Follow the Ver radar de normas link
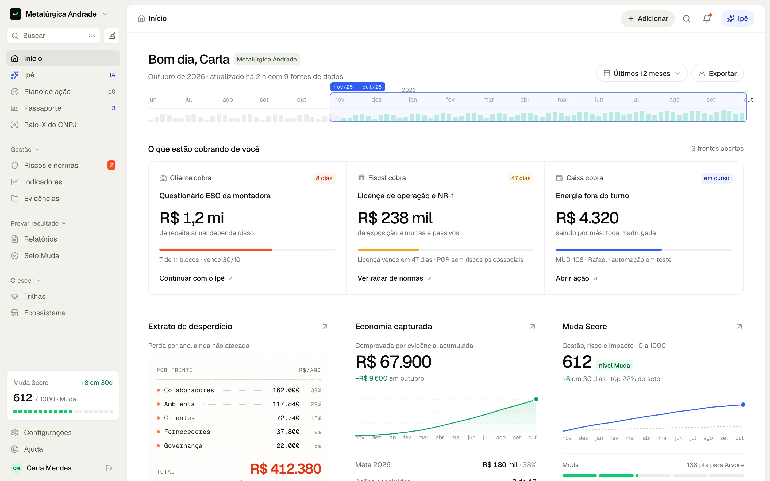 pyautogui.click(x=395, y=278)
